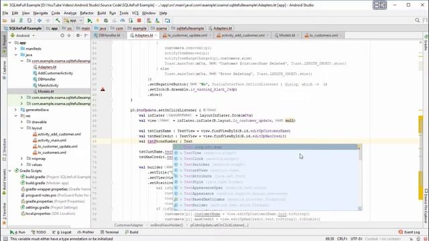Click the Attach debugger to process icon
The width and height of the screenshot is (429, 241).
tap(131, 21)
